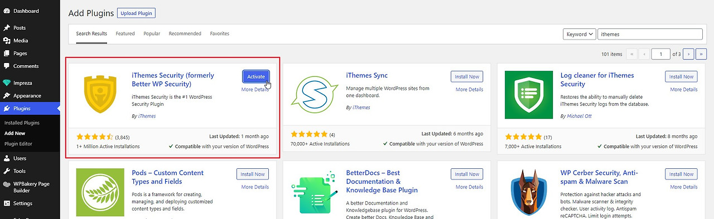714x219 pixels.
Task: Click the BetterDocs logo thumbnail
Action: pos(314,192)
